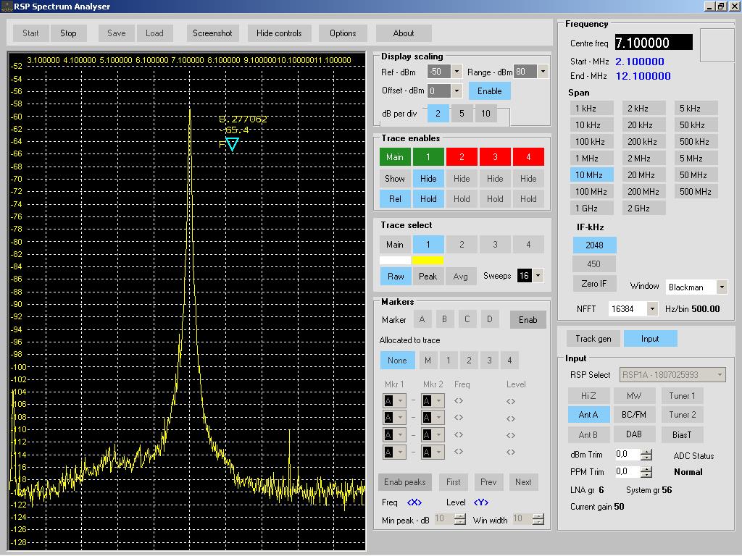742x556 pixels.
Task: Set span to 2 GHz
Action: click(x=643, y=208)
